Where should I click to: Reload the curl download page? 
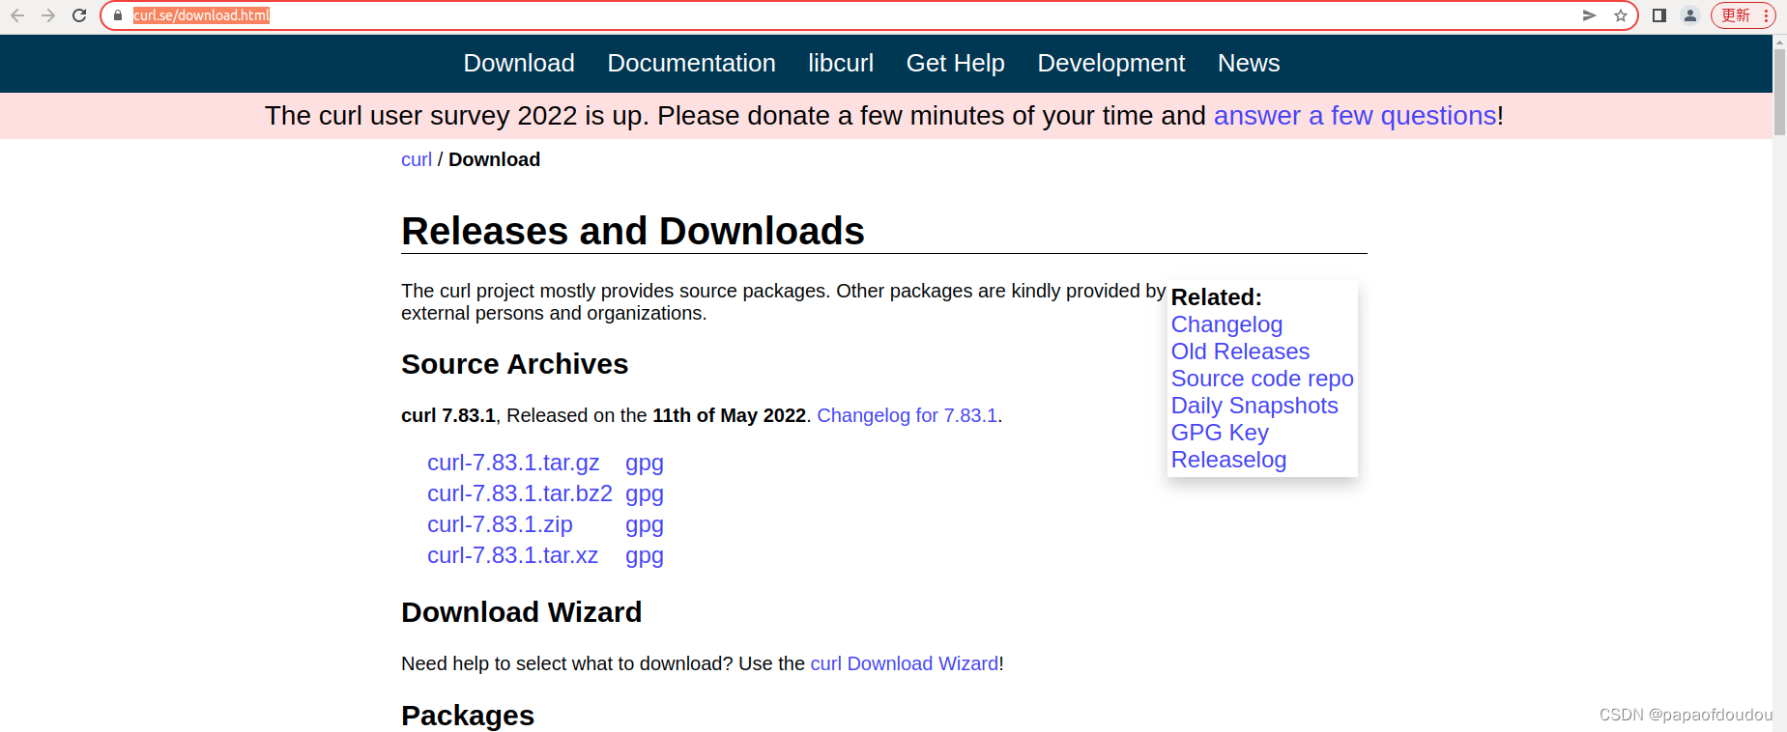79,15
